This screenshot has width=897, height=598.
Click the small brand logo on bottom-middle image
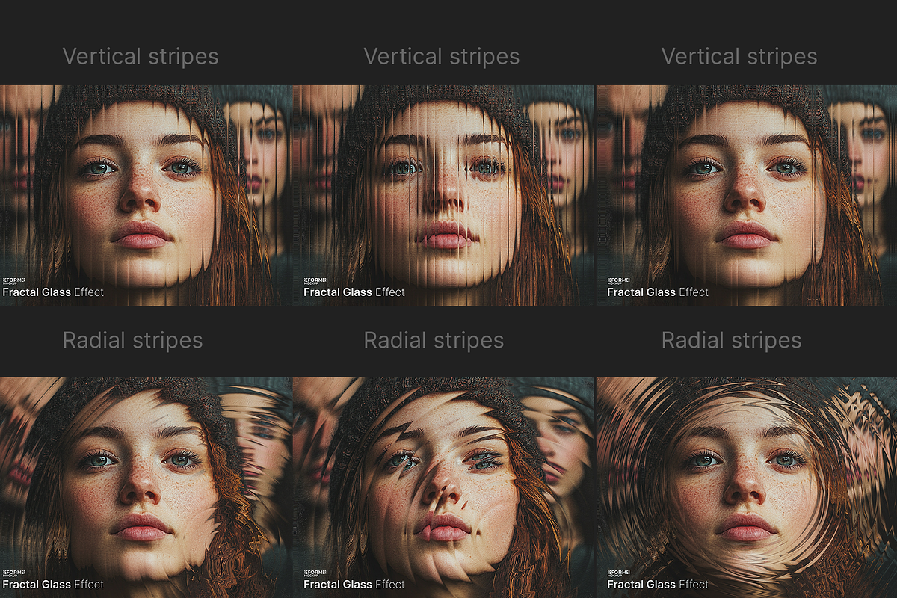(x=315, y=573)
